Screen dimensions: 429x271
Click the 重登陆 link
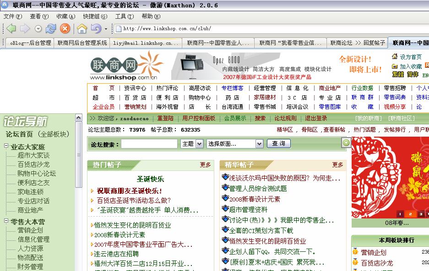tap(165, 118)
